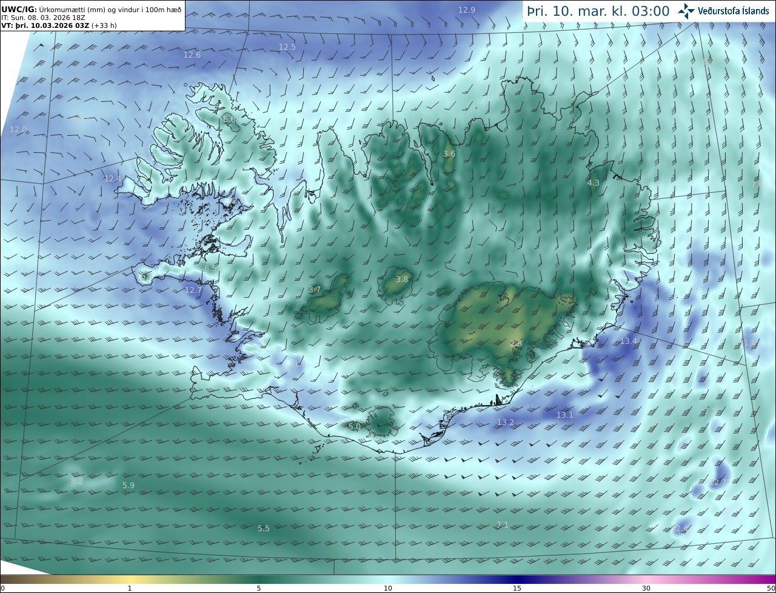This screenshot has height=593, width=776.
Task: Click the 8.2 value in the southwest ocean
Action: (77, 481)
